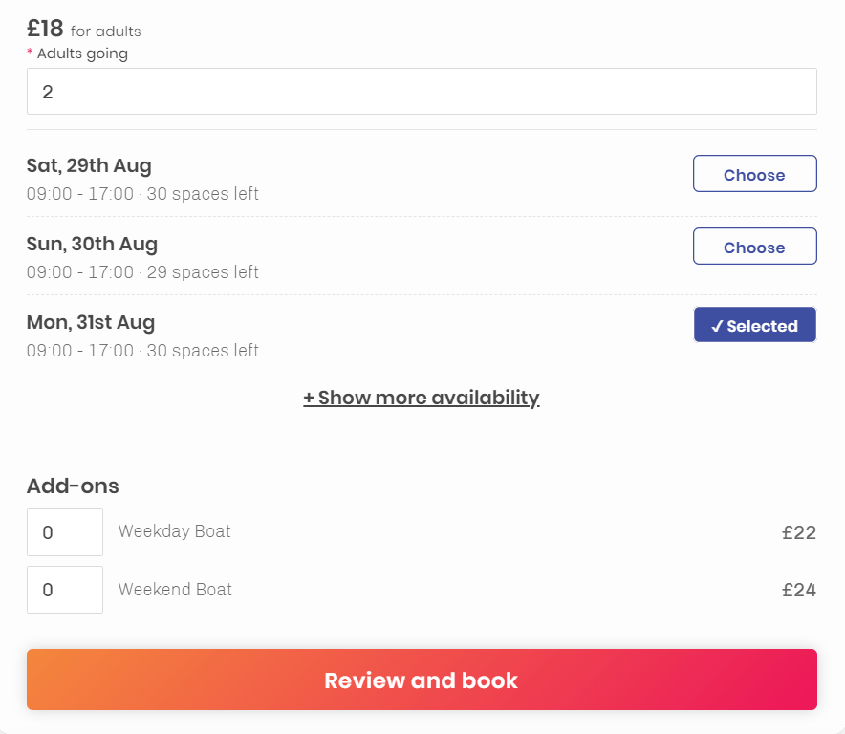Choose the Sat, 29th Aug date
Image resolution: width=845 pixels, height=734 pixels.
pyautogui.click(x=754, y=174)
